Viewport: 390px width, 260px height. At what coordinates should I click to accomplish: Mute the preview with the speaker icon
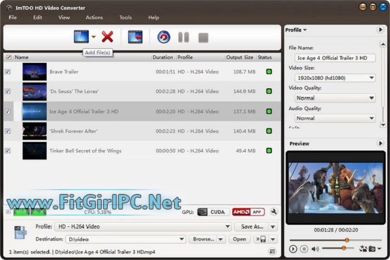(315, 249)
